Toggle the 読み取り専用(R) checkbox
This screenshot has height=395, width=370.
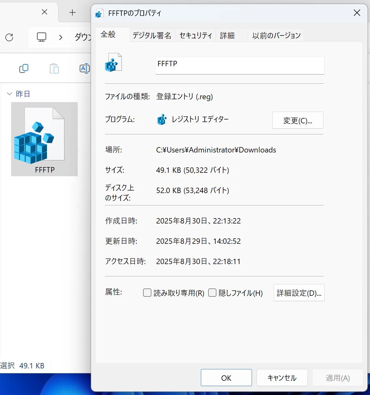(147, 293)
